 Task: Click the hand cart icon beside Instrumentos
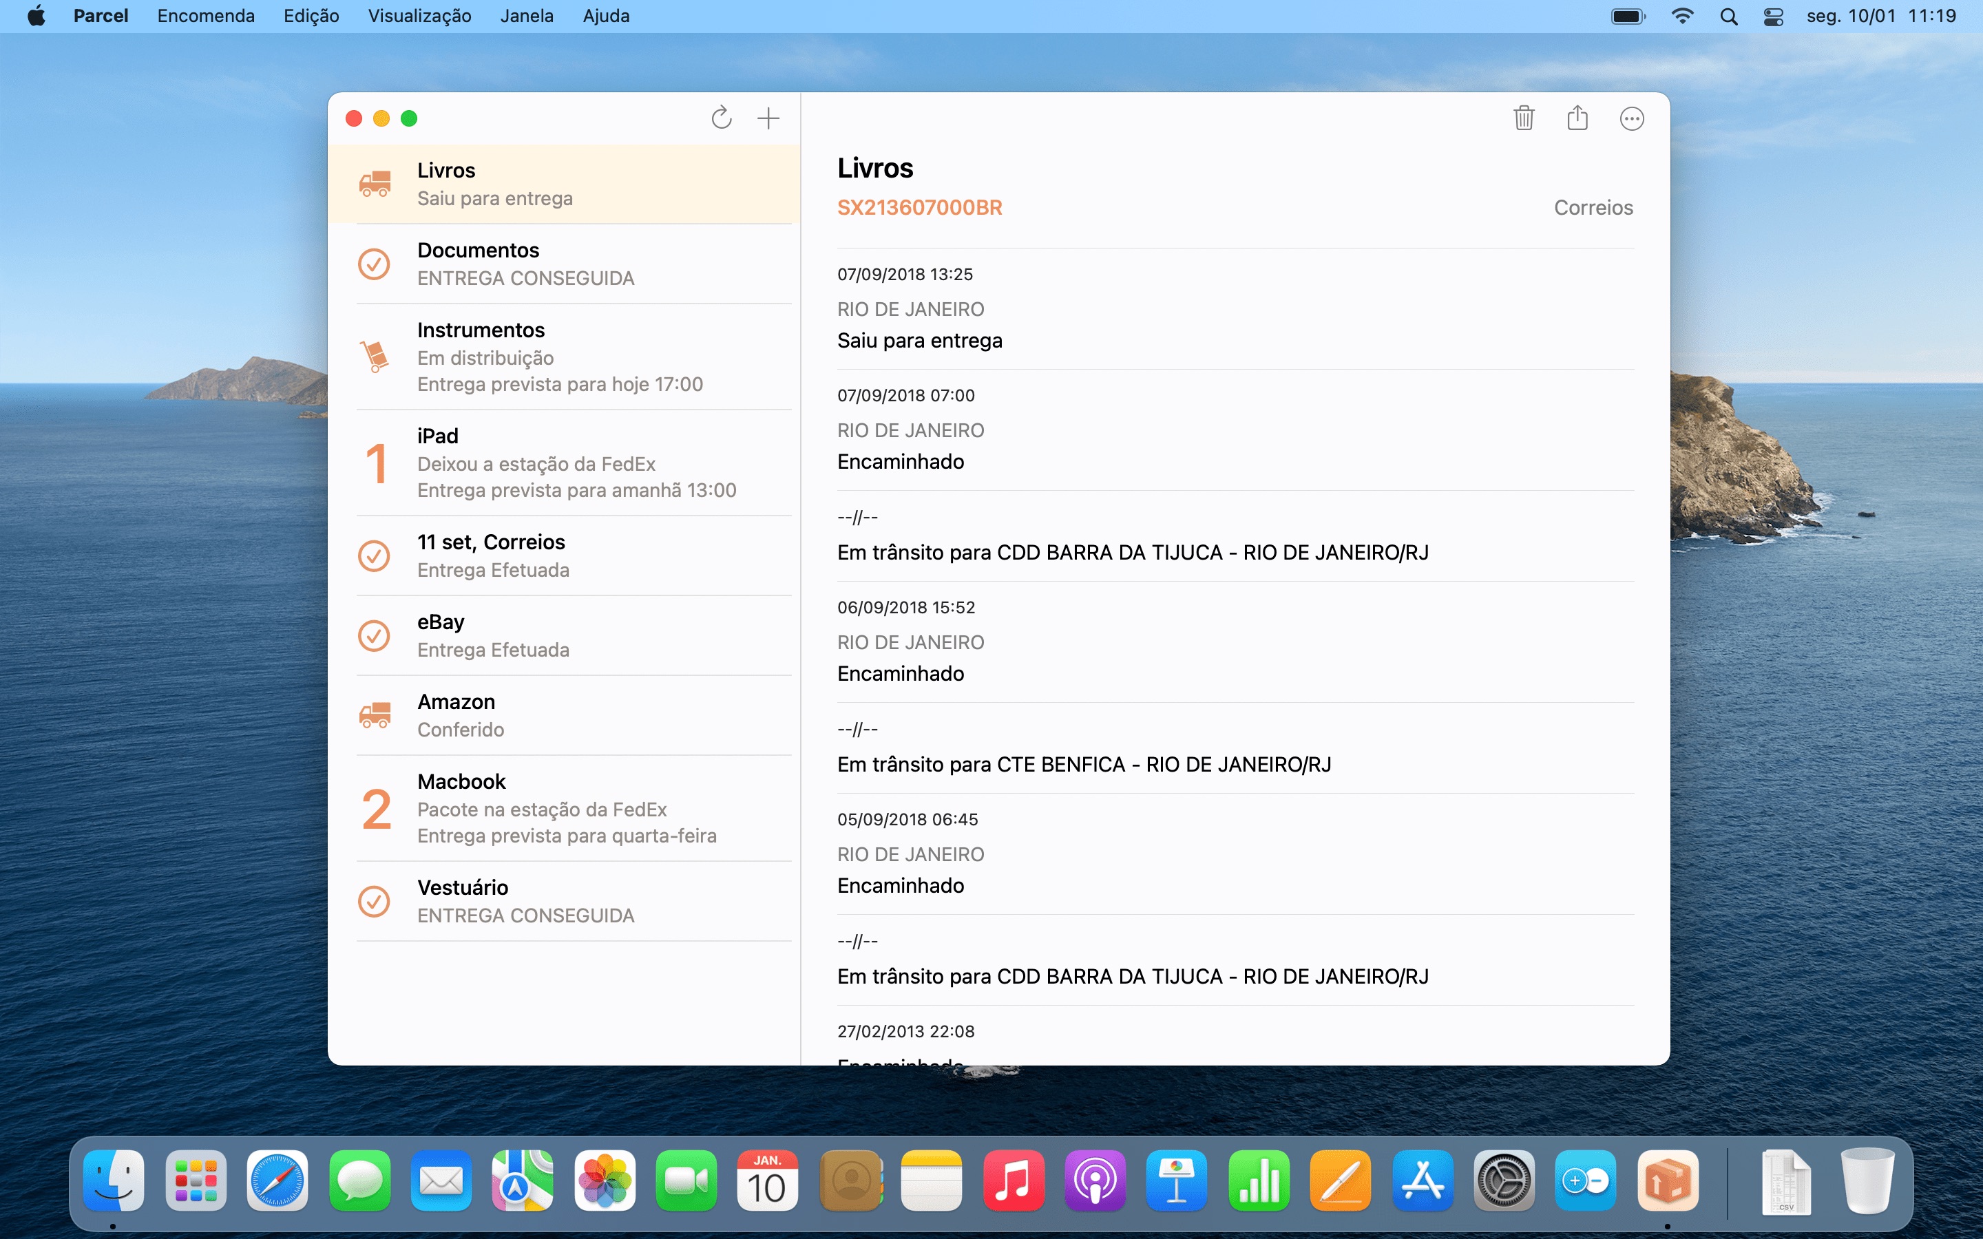[x=375, y=357]
